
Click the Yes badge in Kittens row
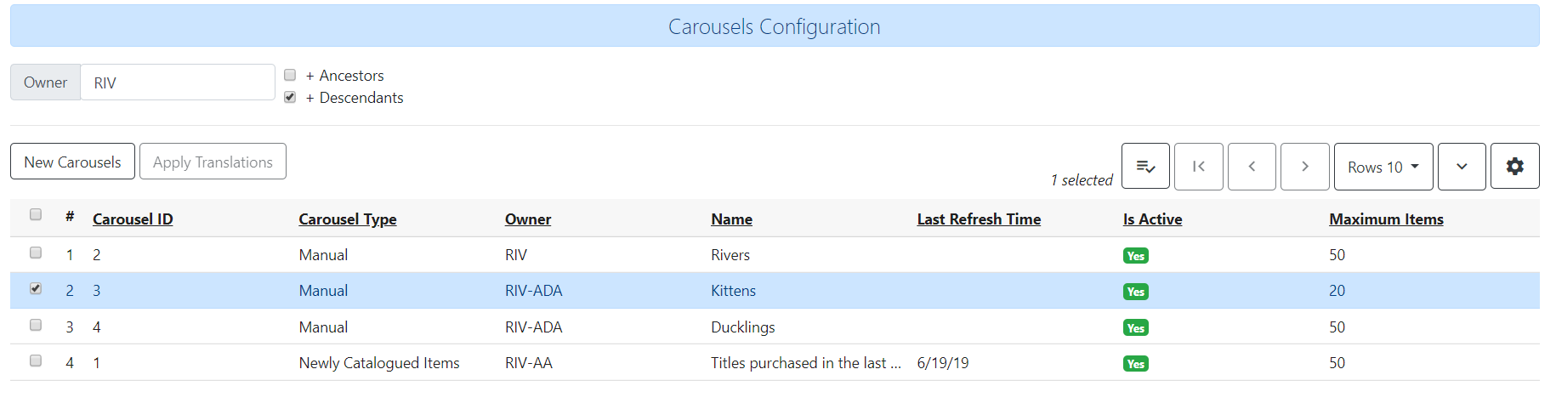point(1135,292)
